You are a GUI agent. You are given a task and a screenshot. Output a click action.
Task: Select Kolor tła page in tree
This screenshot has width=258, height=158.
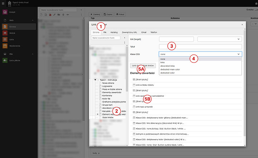[106, 99]
